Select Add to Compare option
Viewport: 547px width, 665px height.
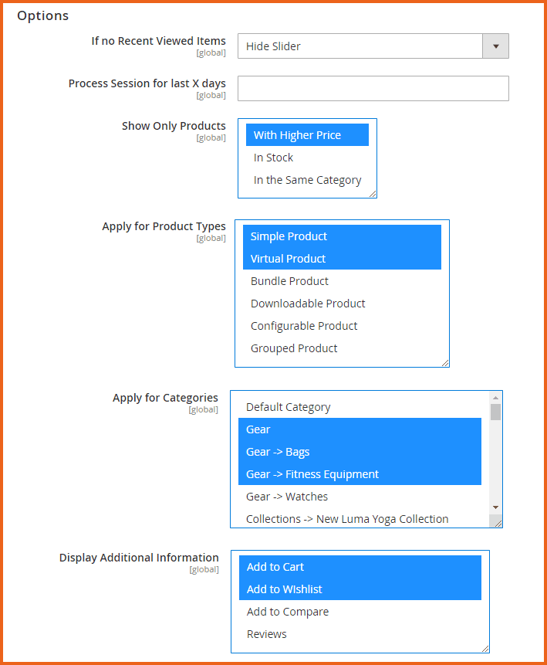click(288, 612)
